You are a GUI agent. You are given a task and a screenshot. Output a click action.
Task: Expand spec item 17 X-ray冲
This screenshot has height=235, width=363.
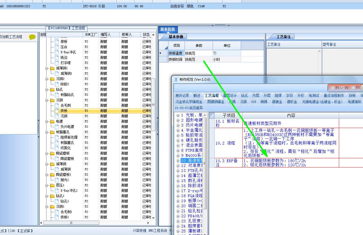pos(178,191)
